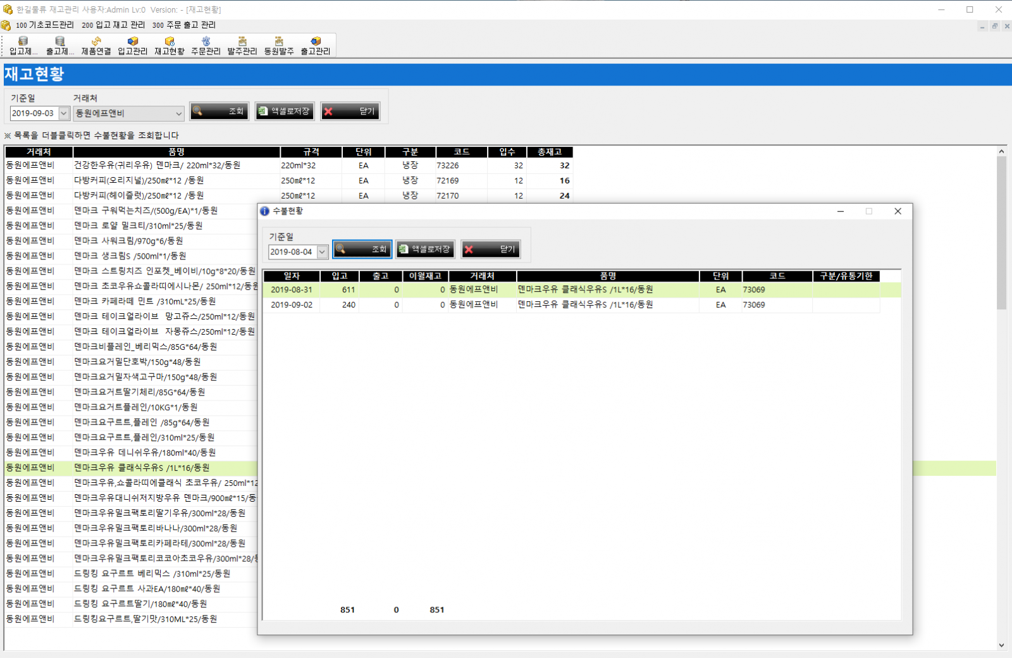The width and height of the screenshot is (1012, 658).
Task: Click 엑셀로저장 button in 수불현황 dialog
Action: point(426,249)
